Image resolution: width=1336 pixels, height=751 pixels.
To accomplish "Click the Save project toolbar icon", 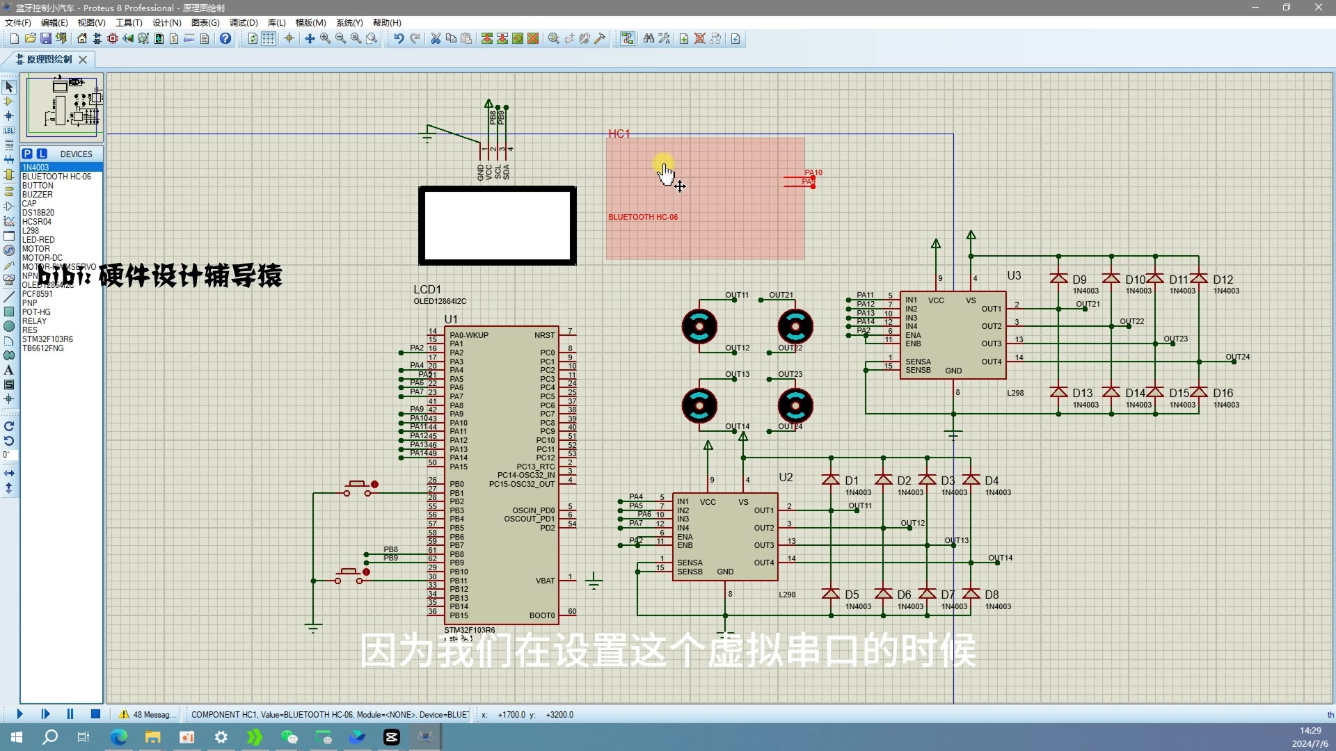I will click(45, 38).
